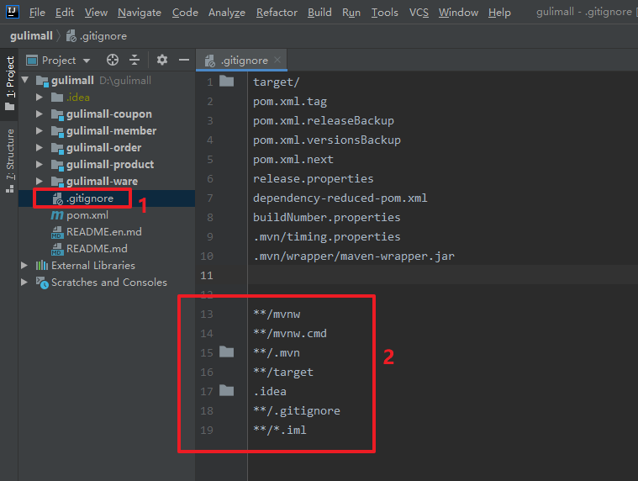The height and width of the screenshot is (481, 638).
Task: Click line number 19 in the gutter
Action: tap(207, 431)
